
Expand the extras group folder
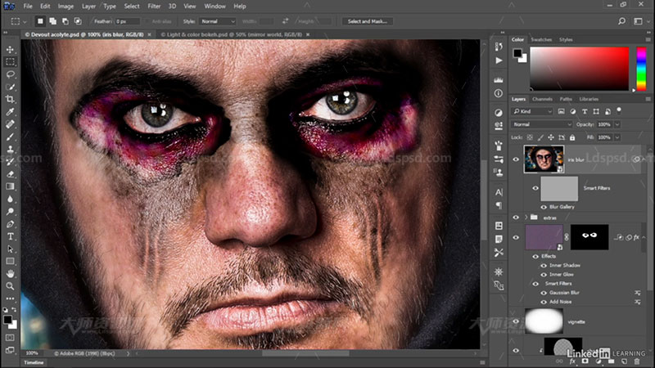pyautogui.click(x=526, y=218)
